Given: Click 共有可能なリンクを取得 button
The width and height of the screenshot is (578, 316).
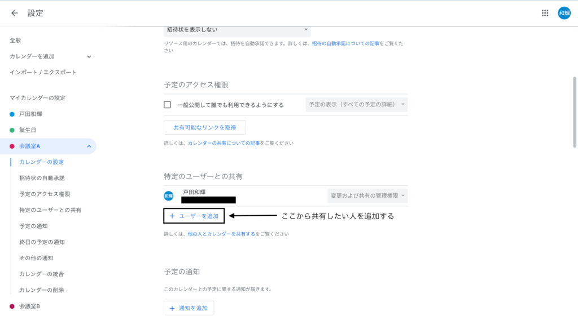Looking at the screenshot, I should click(x=204, y=128).
